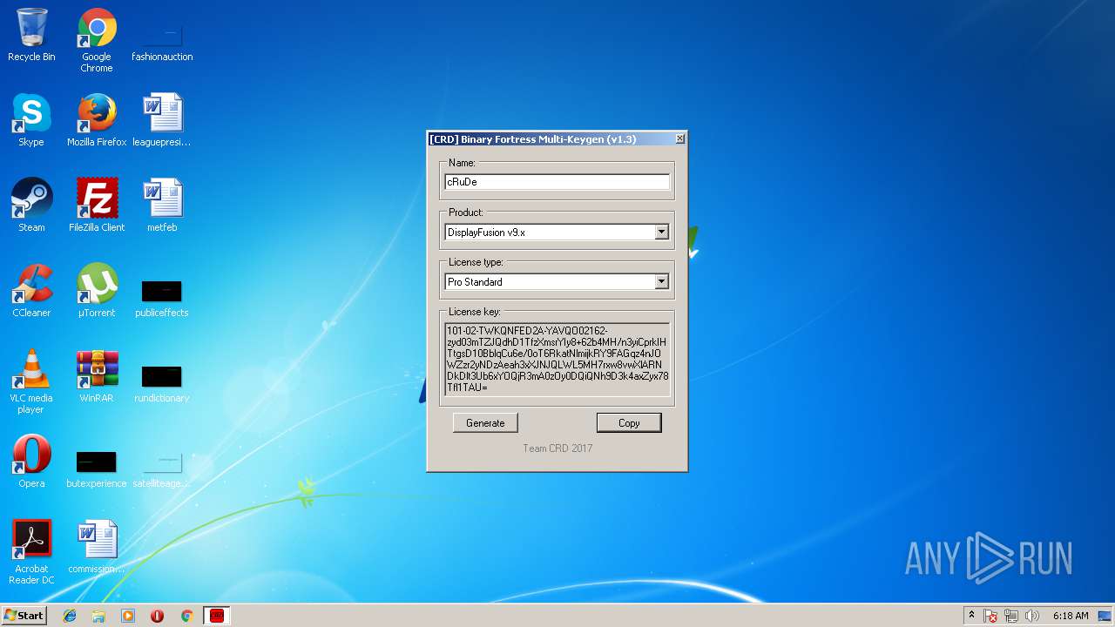Open Windows Media Player from the taskbar
The image size is (1115, 627).
click(x=128, y=616)
